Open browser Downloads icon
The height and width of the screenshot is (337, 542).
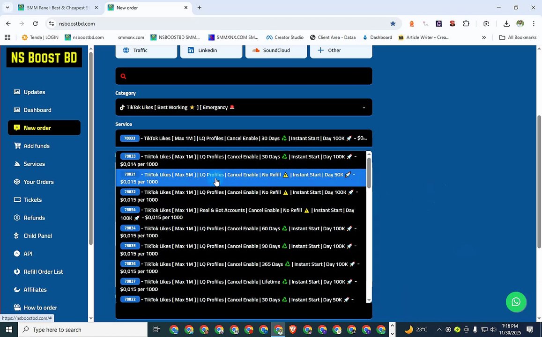(x=506, y=23)
